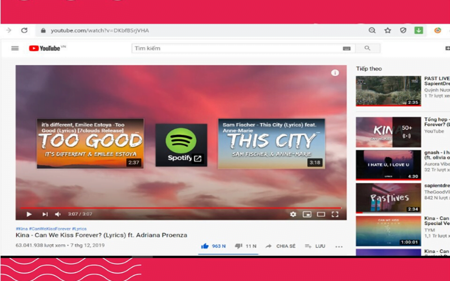The width and height of the screenshot is (450, 281).
Task: Click the #CanWeKissForever hashtag
Action: click(49, 229)
